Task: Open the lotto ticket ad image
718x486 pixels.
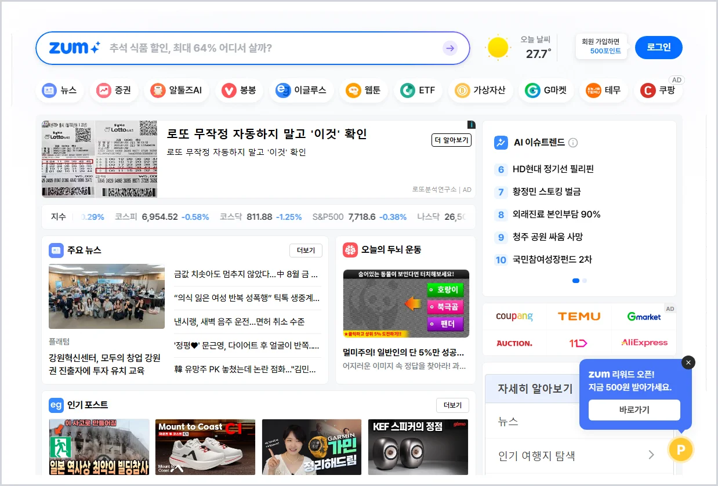Action: click(x=100, y=159)
